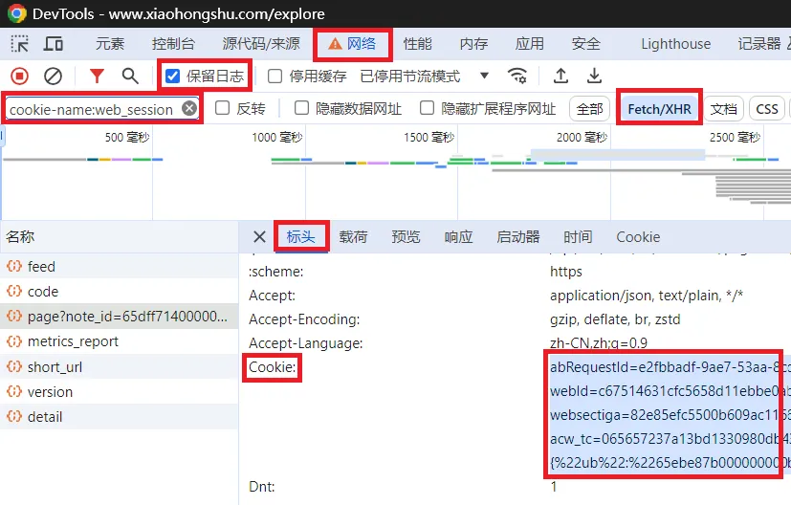Screen dimensions: 791x505
Task: Open the 安全 Security tab
Action: tap(586, 44)
